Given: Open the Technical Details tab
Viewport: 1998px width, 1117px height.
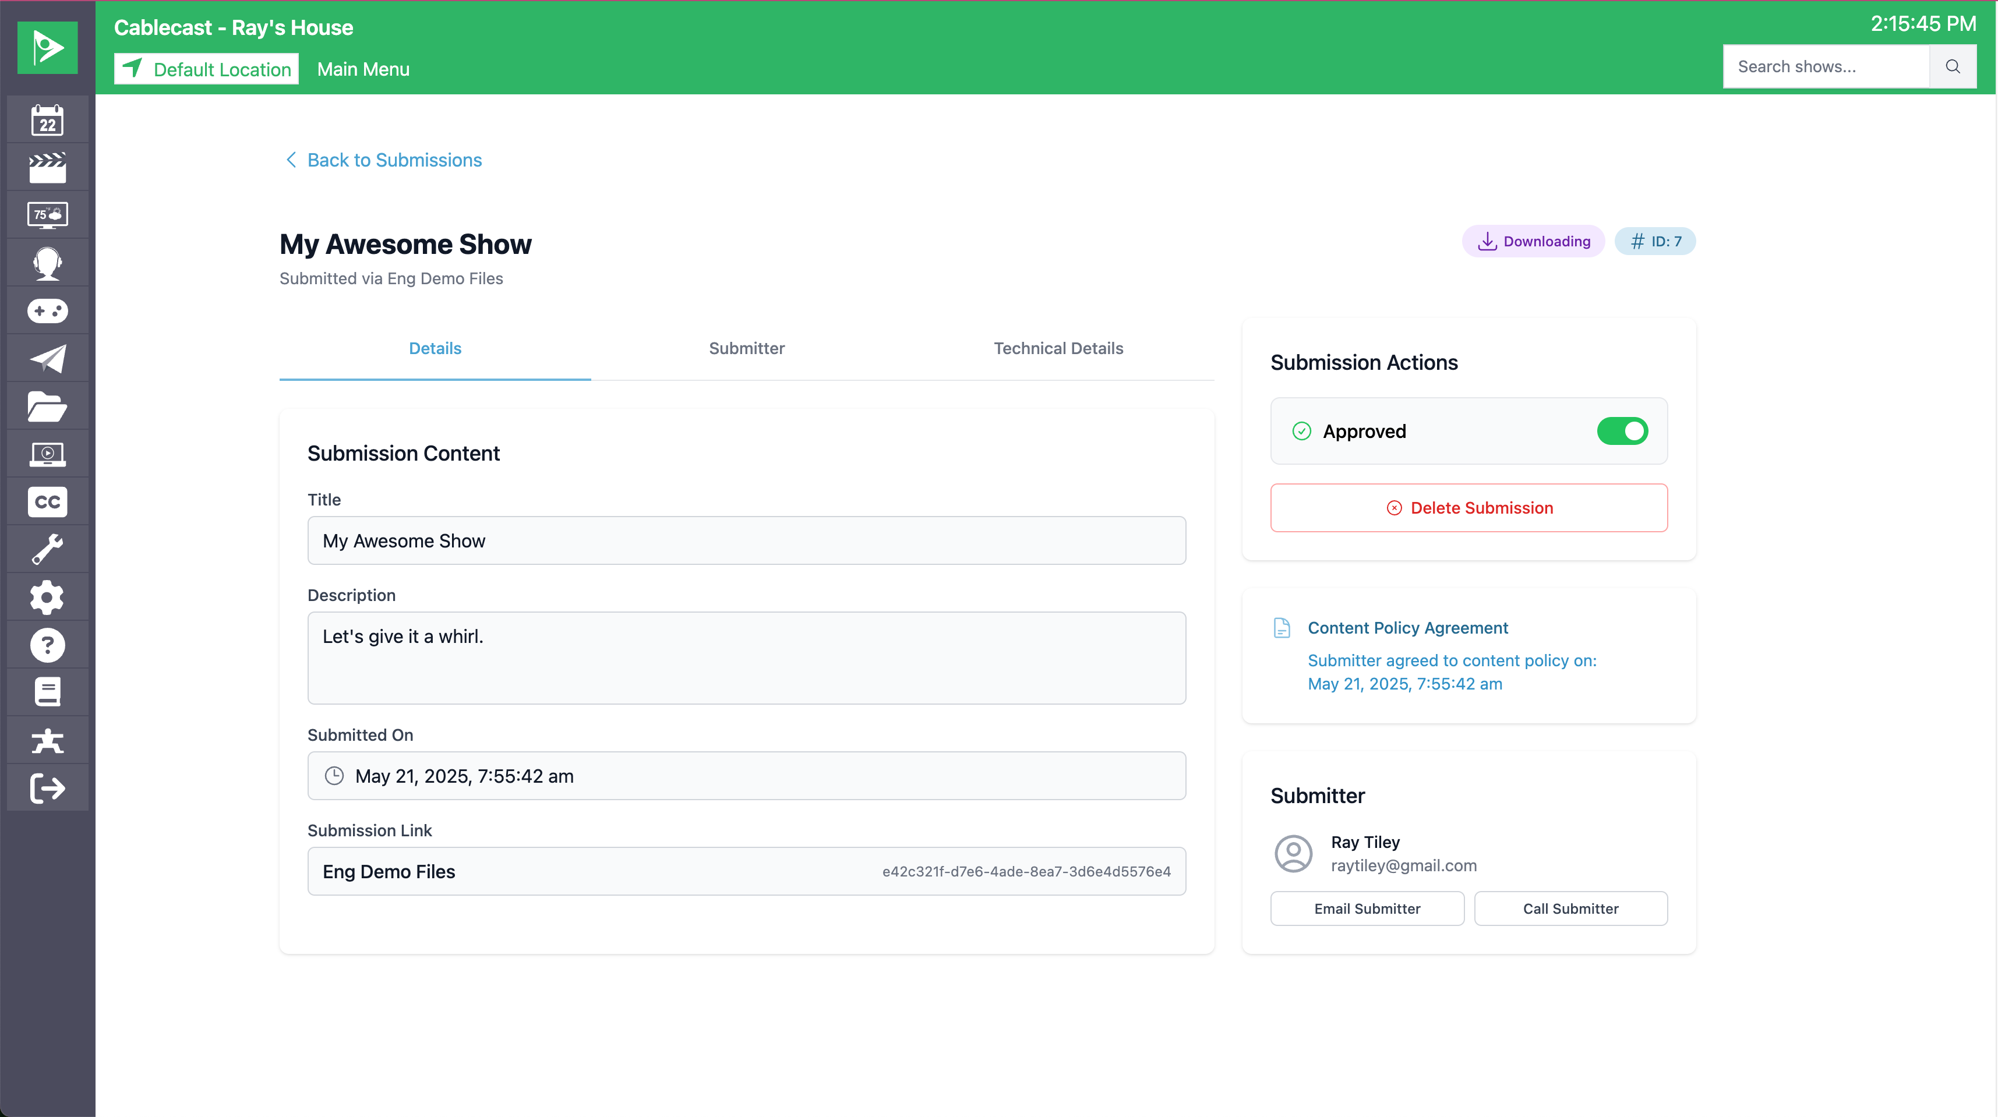Looking at the screenshot, I should (1058, 348).
